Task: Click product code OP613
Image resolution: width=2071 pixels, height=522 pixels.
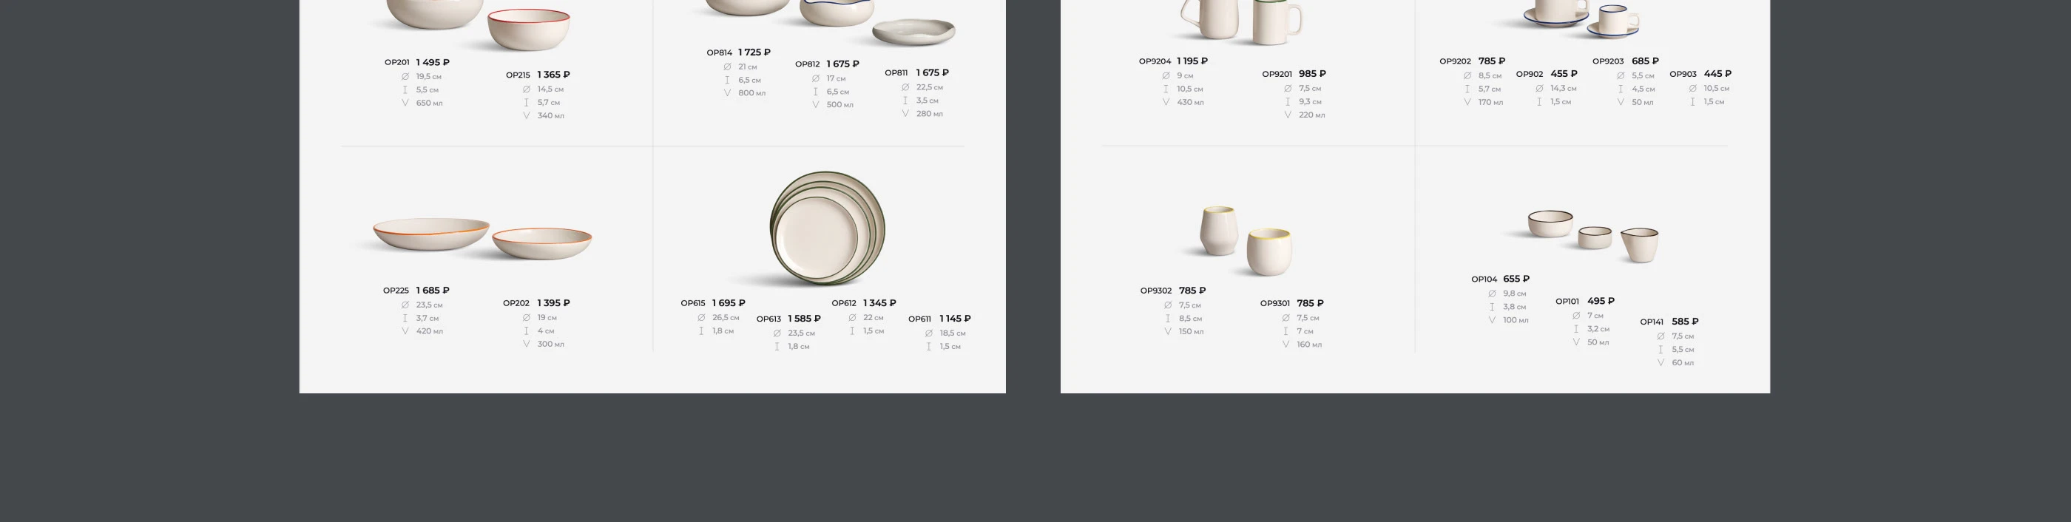Action: (x=768, y=319)
